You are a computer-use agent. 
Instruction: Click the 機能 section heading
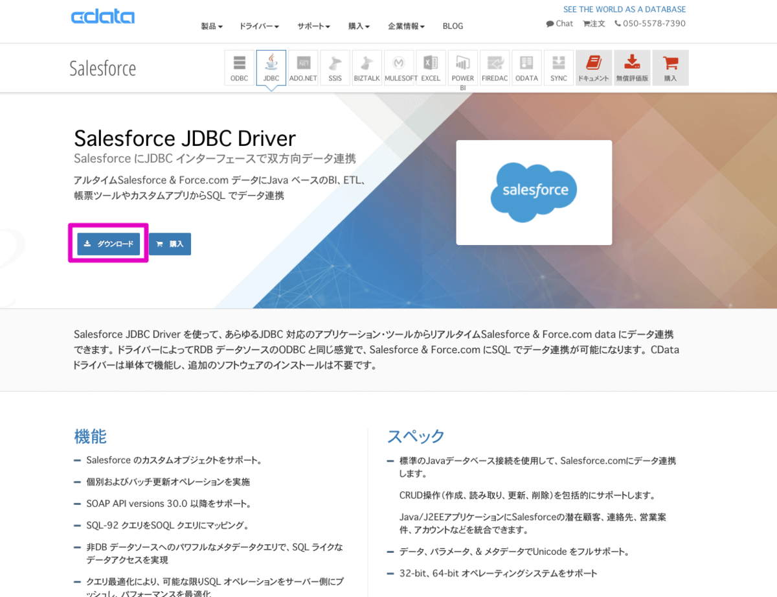point(90,436)
